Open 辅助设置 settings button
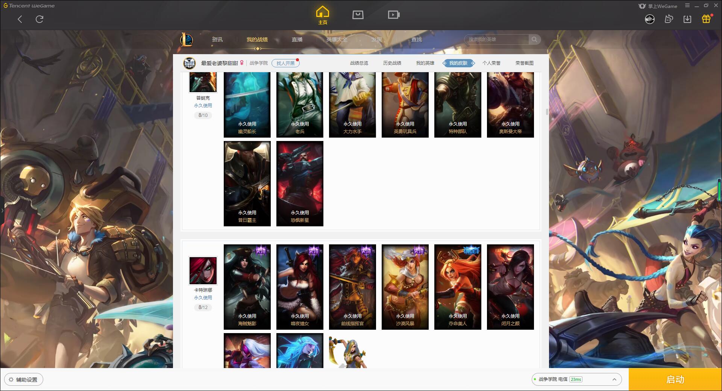722x391 pixels. pos(24,380)
